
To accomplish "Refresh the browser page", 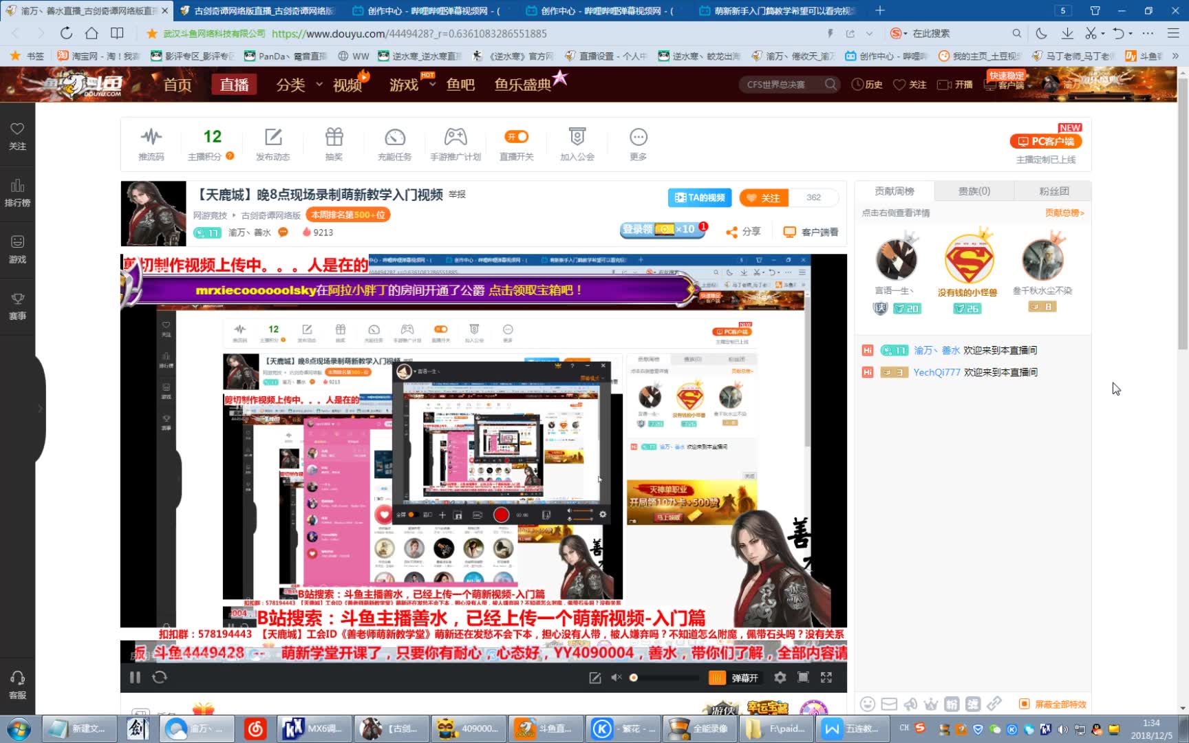I will tap(66, 33).
